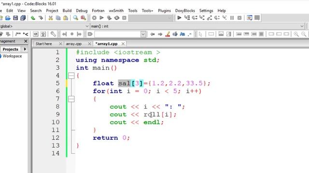
Task: Open the Build menu
Action: 67,11
